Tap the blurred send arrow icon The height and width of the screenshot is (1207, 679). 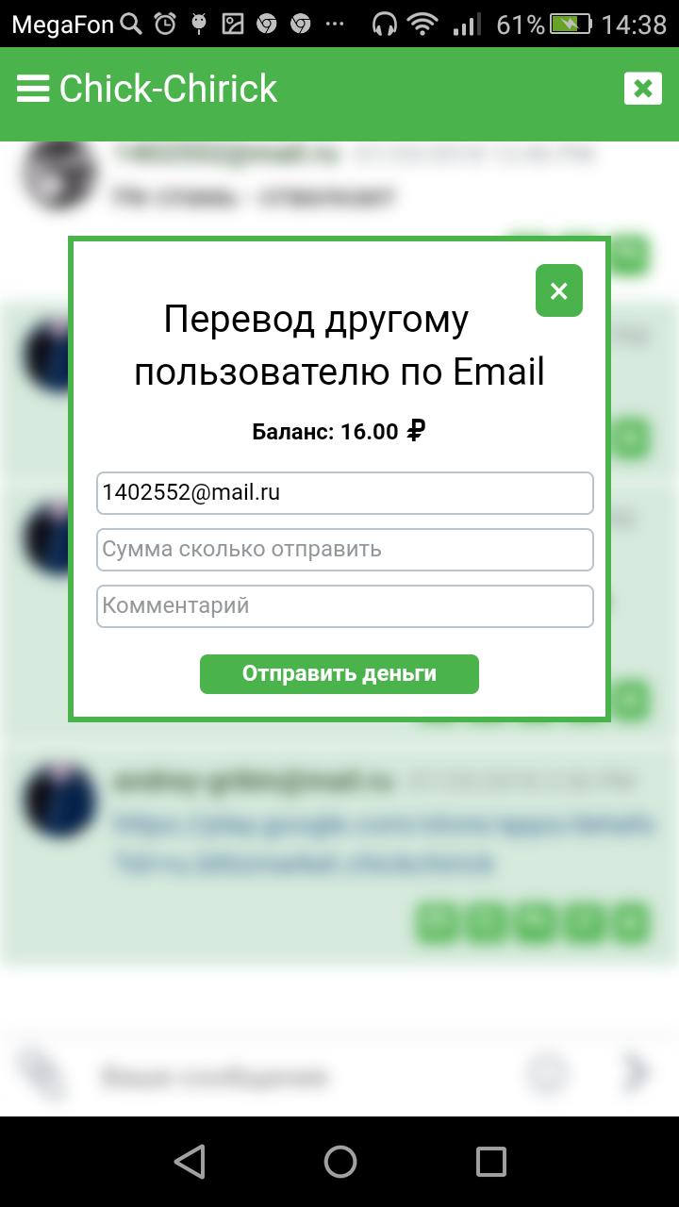[638, 1072]
